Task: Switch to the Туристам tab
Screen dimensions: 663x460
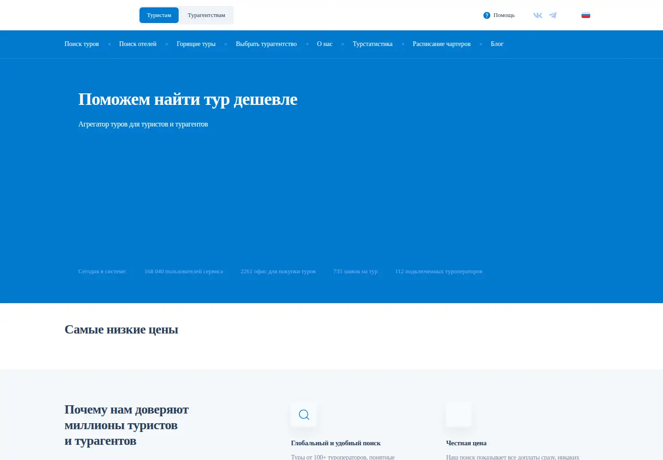Action: 159,15
